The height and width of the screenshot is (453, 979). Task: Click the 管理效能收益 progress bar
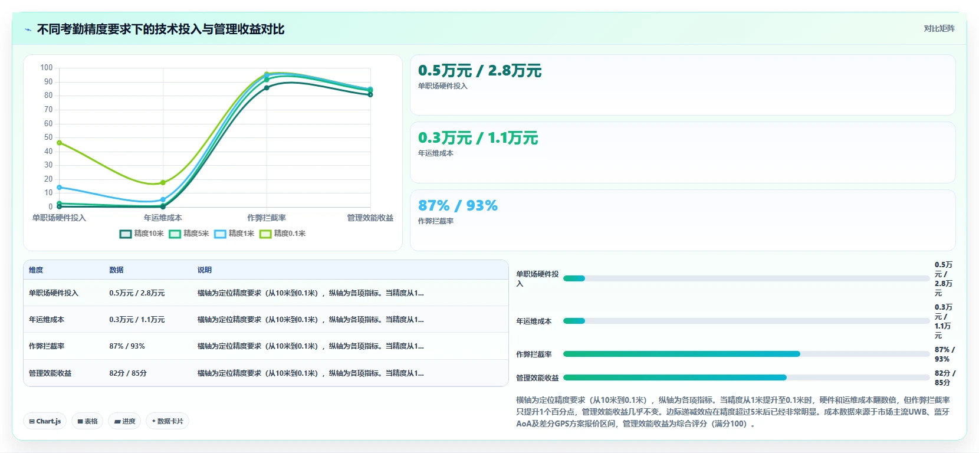[x=746, y=377]
